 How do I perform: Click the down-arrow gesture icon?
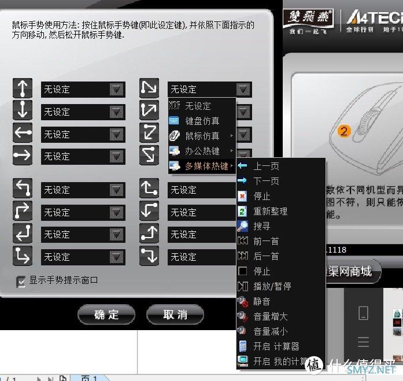[x=23, y=110]
